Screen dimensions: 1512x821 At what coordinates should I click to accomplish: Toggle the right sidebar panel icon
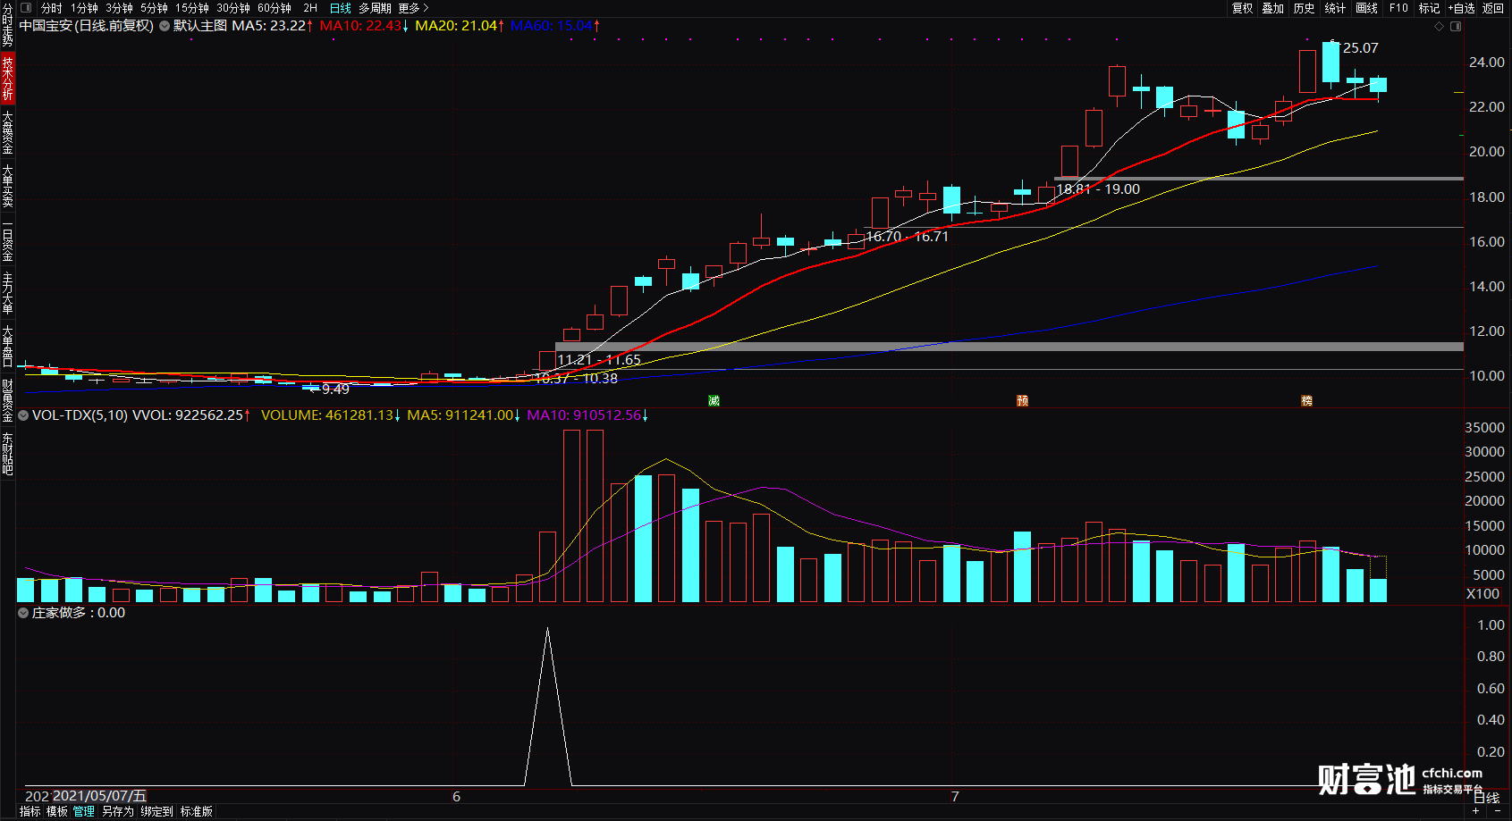(x=1456, y=27)
